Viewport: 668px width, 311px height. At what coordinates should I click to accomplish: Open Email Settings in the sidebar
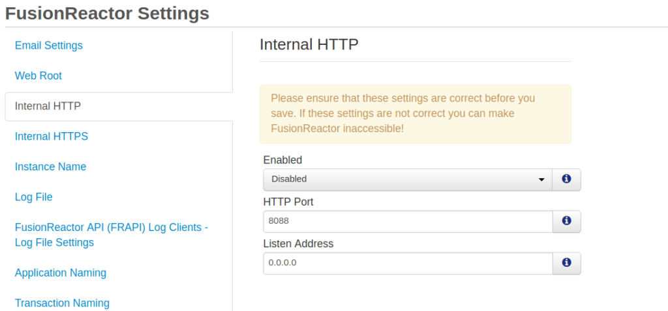pos(48,45)
